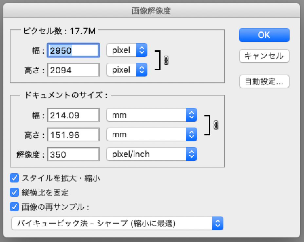304x242 pixels.
Task: Click document width field showing 214.09
Action: coord(73,115)
